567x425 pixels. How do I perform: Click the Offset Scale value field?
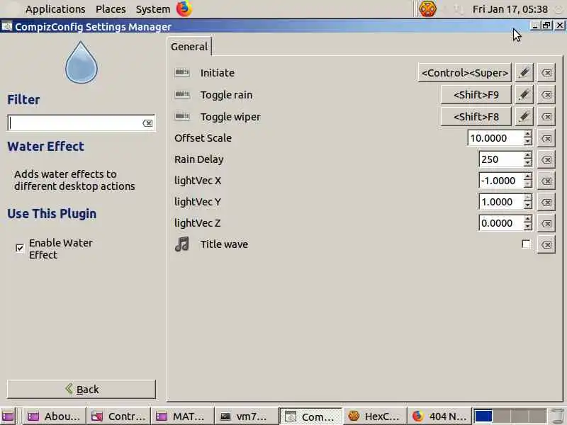[495, 138]
